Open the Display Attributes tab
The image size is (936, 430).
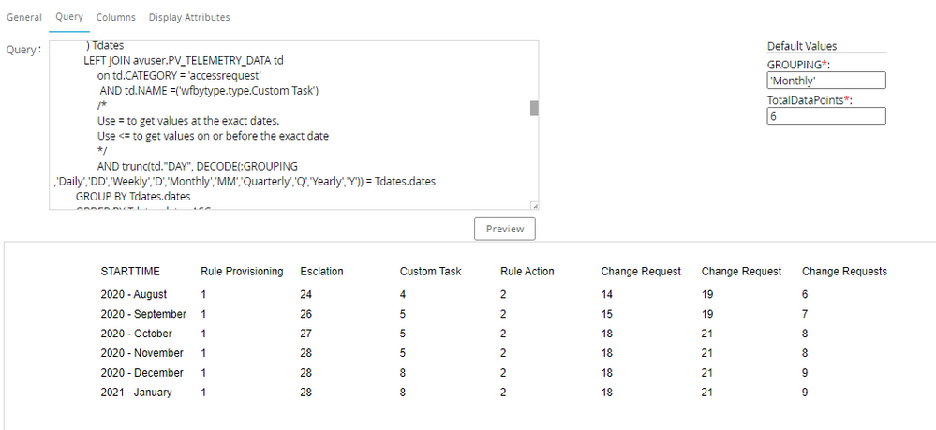pos(188,17)
